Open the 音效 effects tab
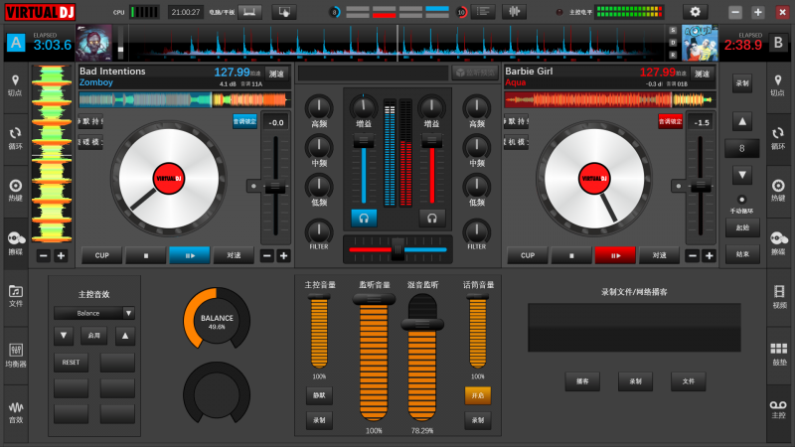The image size is (795, 447). tap(15, 412)
